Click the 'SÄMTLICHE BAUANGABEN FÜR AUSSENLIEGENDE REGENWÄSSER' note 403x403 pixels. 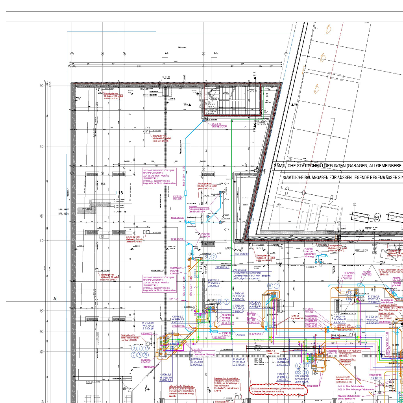coord(342,177)
